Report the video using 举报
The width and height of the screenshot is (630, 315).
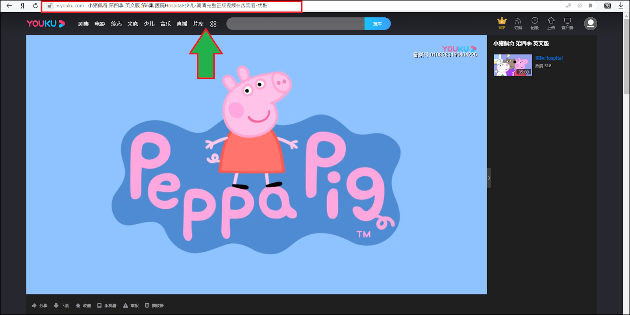(131, 306)
